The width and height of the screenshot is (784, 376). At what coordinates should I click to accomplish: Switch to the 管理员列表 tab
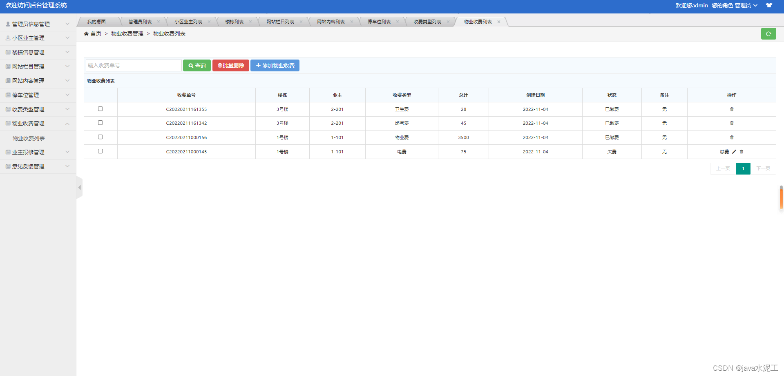click(x=140, y=22)
